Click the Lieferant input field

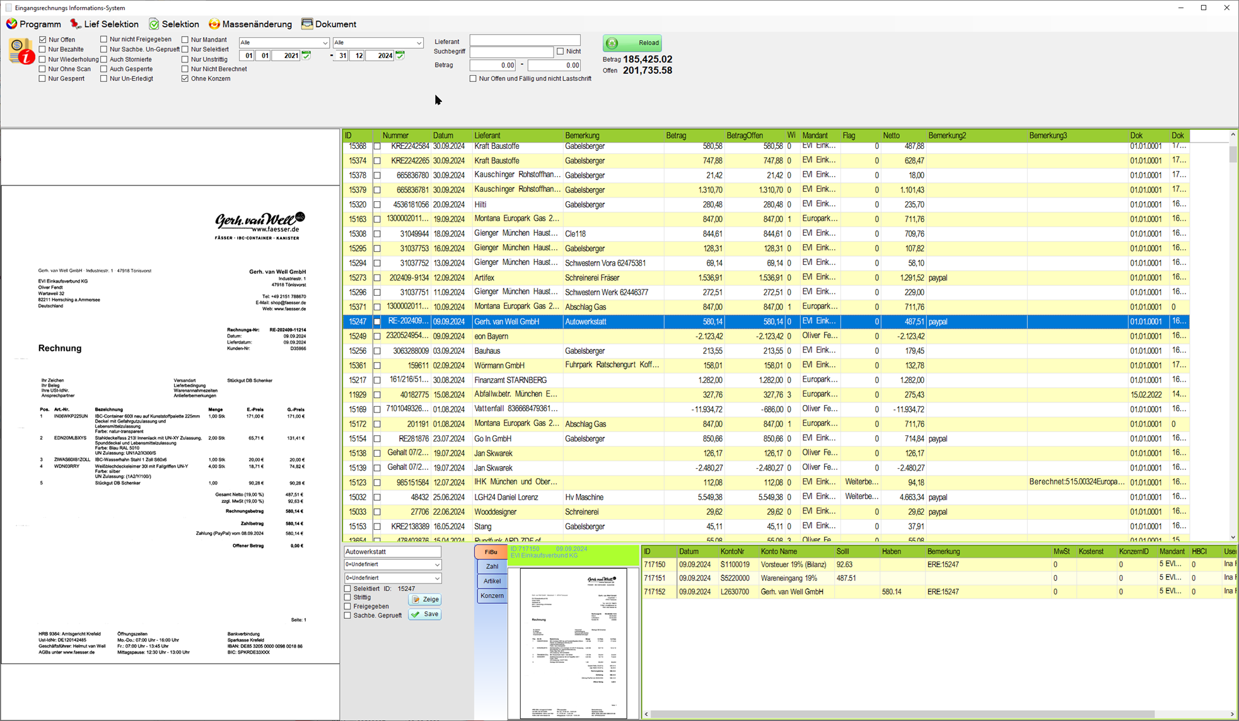(x=525, y=40)
